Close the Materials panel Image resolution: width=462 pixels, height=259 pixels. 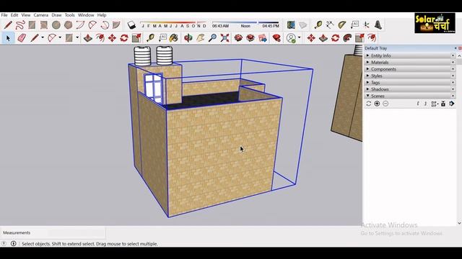[x=453, y=63]
